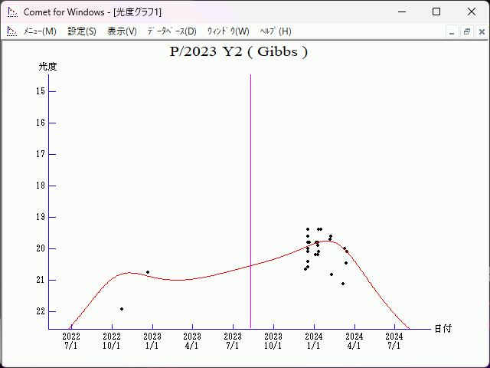Screen dimensions: 490x368
Task: Expand the ウィンドウ(W) window menu
Action: [228, 31]
